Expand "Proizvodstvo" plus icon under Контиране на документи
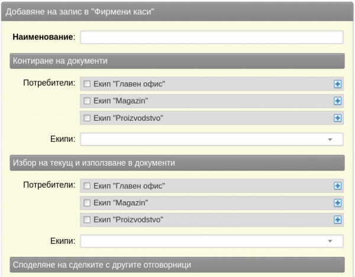Screen dimensions: 355x277 (337, 118)
